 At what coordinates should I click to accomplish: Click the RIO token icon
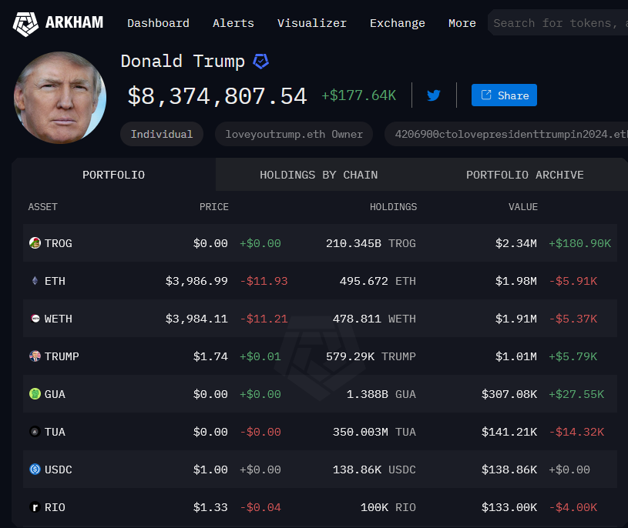pyautogui.click(x=35, y=507)
